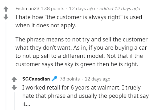This screenshot has height=110, width=156.
Task: Click the 138 points score
Action: pyautogui.click(x=53, y=9)
